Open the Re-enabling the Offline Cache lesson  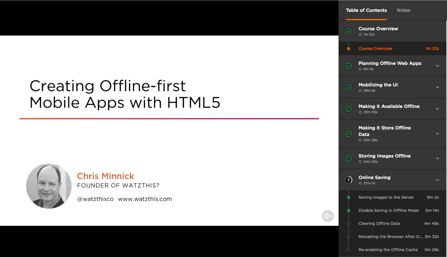tap(388, 250)
